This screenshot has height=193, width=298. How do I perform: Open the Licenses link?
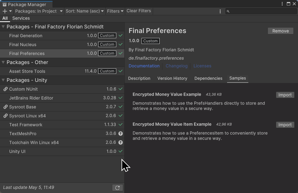coord(202,66)
